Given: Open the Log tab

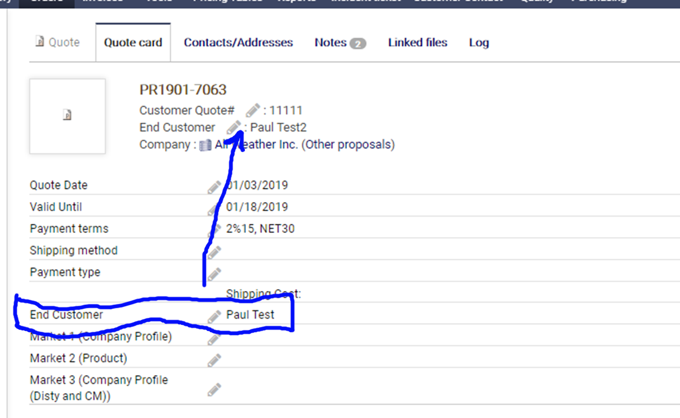Looking at the screenshot, I should [478, 42].
